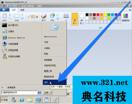Pick the red color swatch
Screen dimensions: 132x104
98,15
